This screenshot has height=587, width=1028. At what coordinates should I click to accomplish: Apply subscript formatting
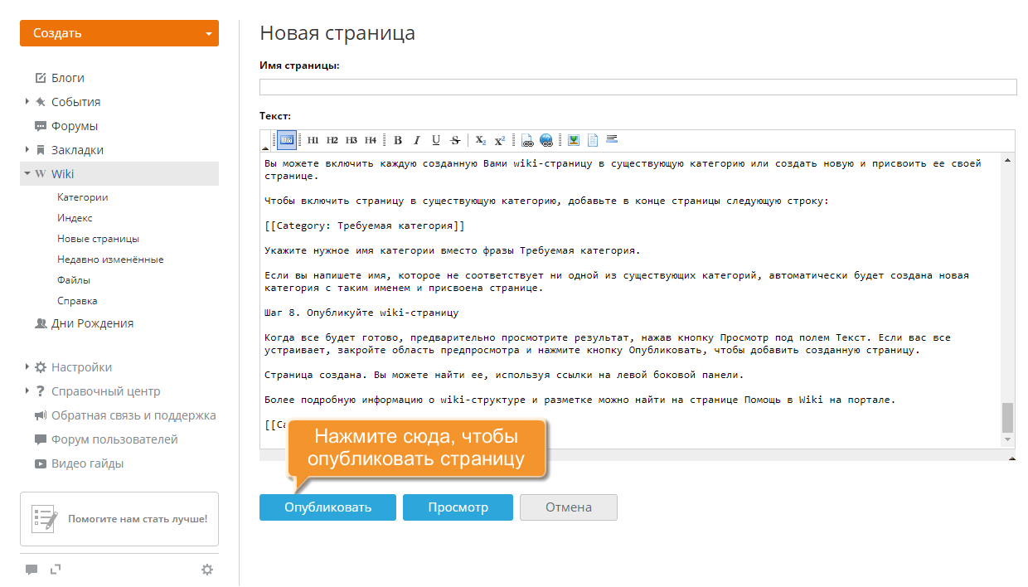point(481,140)
